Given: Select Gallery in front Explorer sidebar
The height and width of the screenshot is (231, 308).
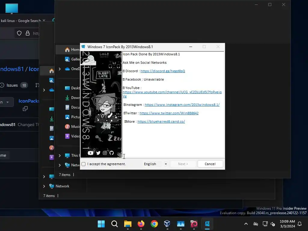Looking at the screenshot, I should click(x=72, y=59).
